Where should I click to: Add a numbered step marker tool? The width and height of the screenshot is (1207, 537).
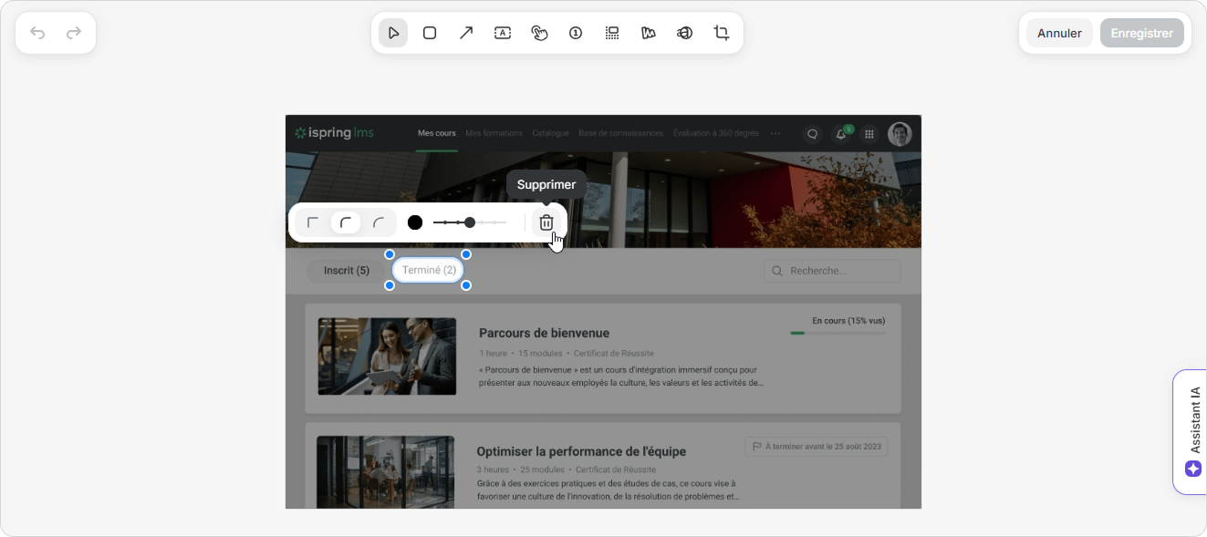(576, 33)
